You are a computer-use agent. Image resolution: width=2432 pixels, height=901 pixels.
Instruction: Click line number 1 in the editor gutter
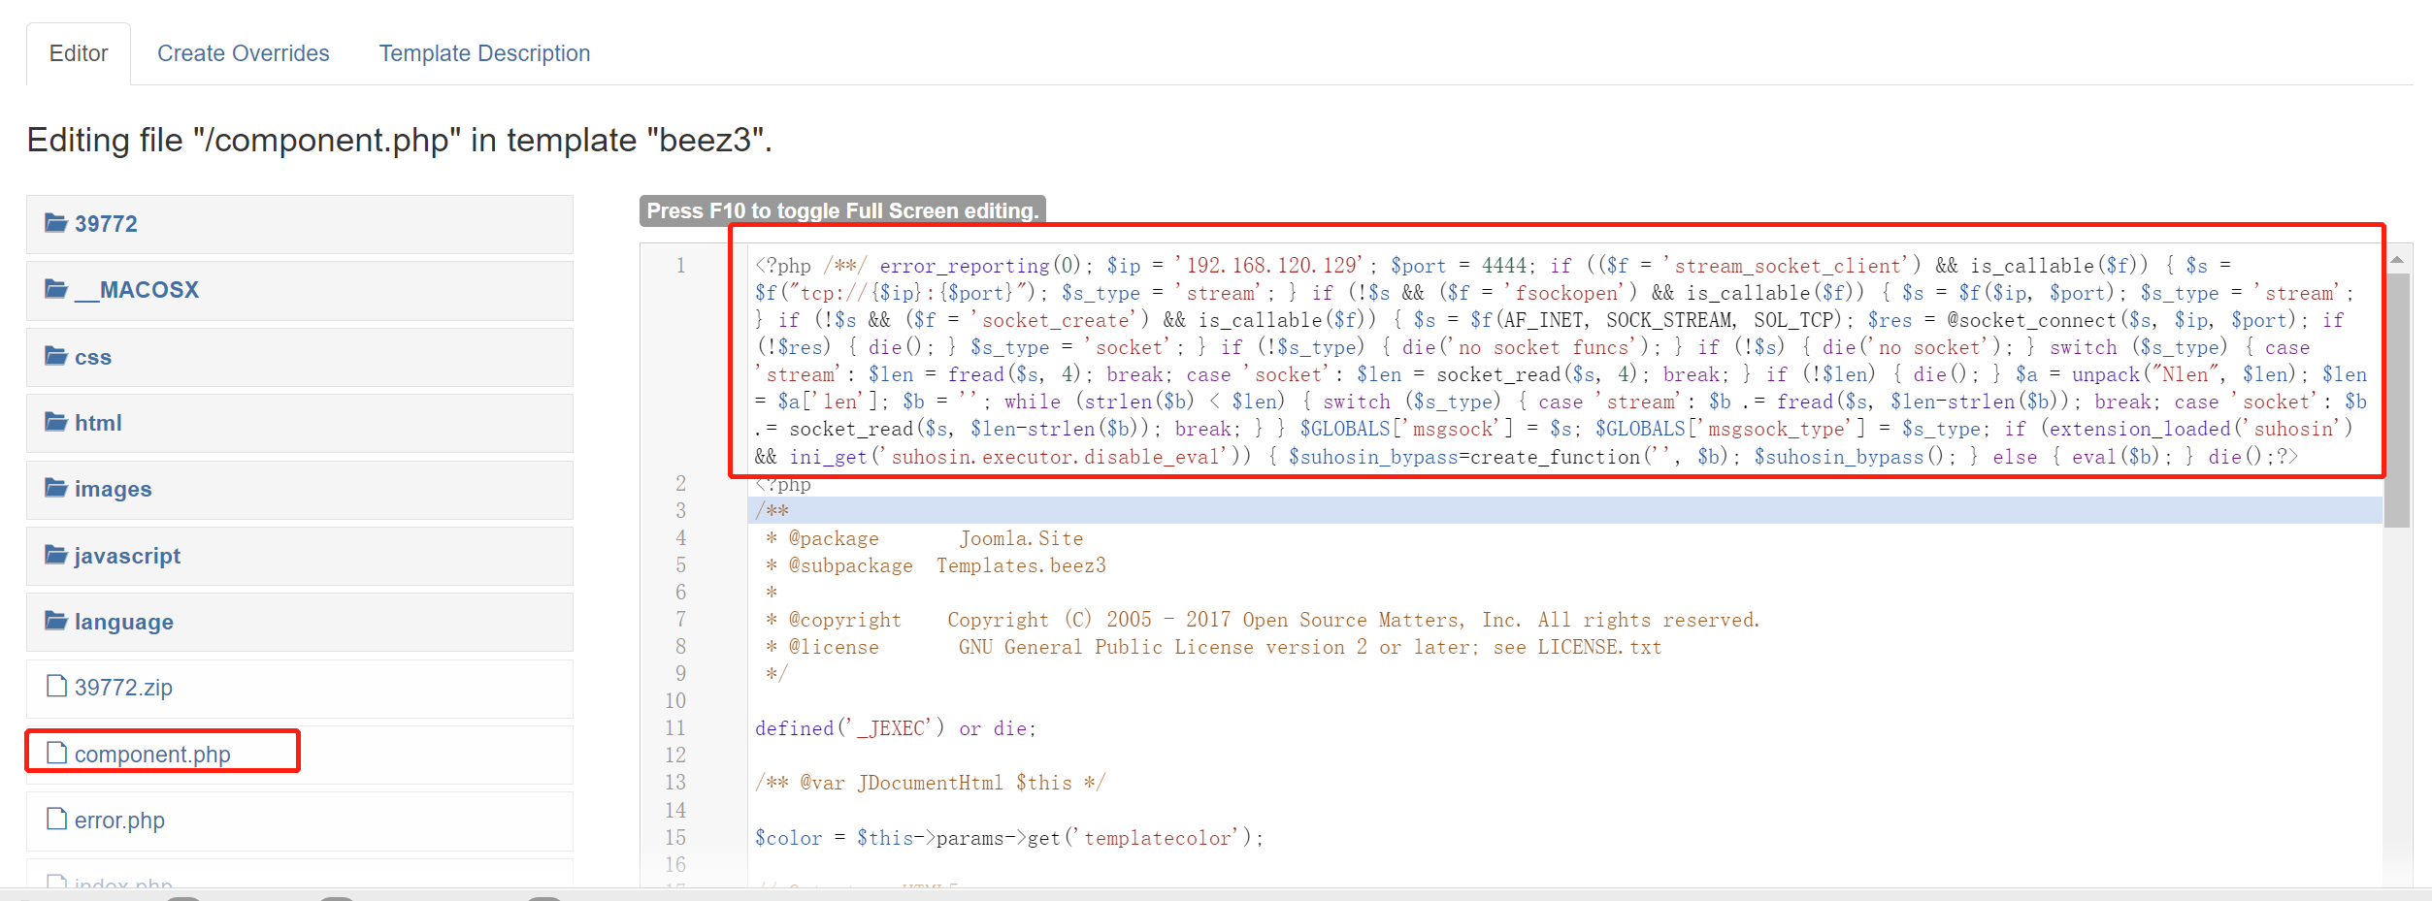point(680,264)
